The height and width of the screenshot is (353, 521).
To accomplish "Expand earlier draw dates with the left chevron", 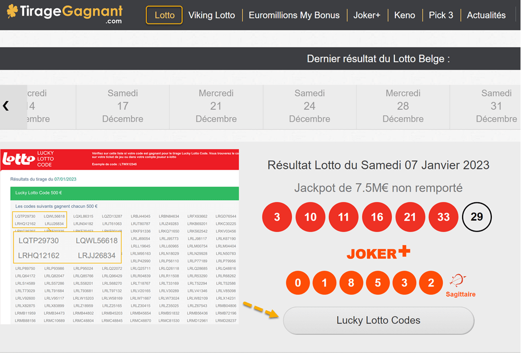I will click(x=6, y=106).
